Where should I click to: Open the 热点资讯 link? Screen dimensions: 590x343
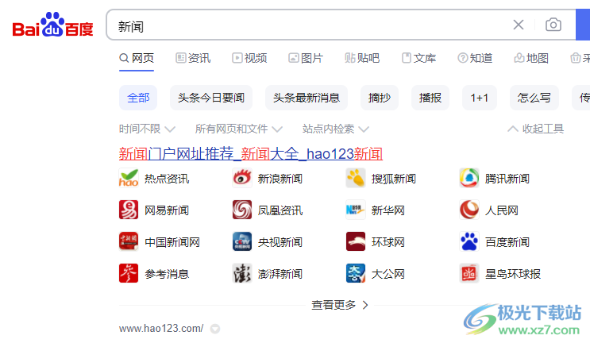[x=167, y=179]
